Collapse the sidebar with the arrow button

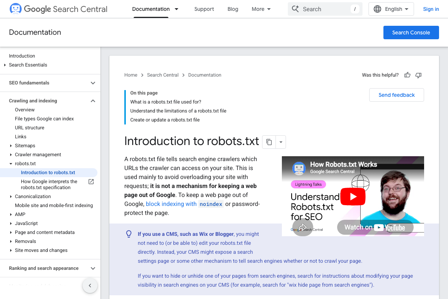(90, 286)
